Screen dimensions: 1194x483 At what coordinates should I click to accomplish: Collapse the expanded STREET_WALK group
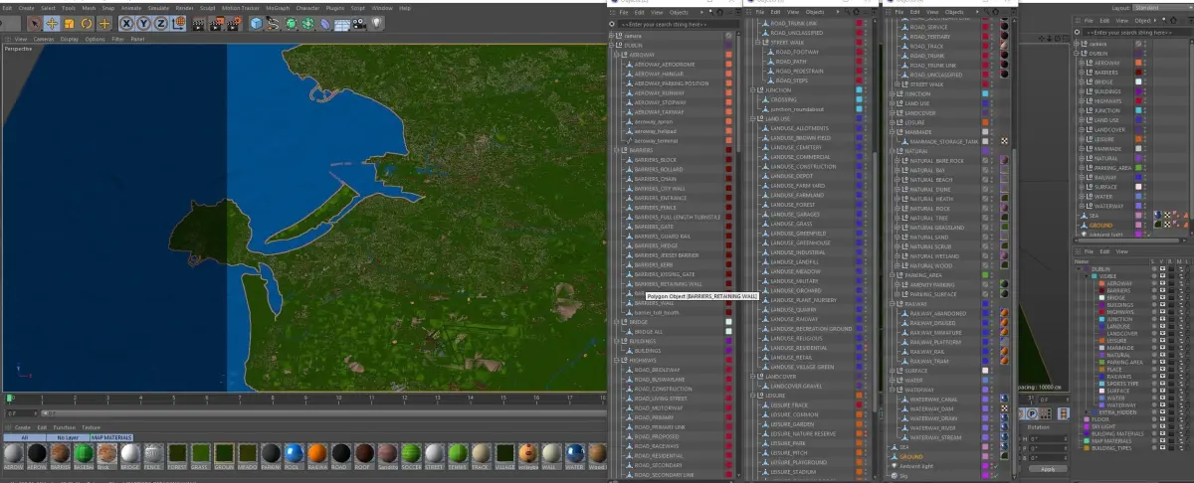(757, 42)
